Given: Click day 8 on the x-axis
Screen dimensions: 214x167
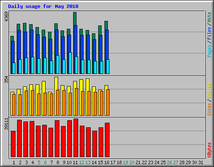Looking at the screenshot, I should click(x=58, y=162).
